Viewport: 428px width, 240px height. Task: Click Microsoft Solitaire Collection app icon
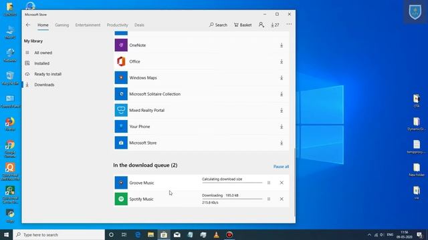(121, 94)
